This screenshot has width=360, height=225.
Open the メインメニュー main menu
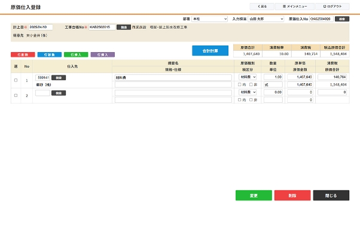click(295, 7)
